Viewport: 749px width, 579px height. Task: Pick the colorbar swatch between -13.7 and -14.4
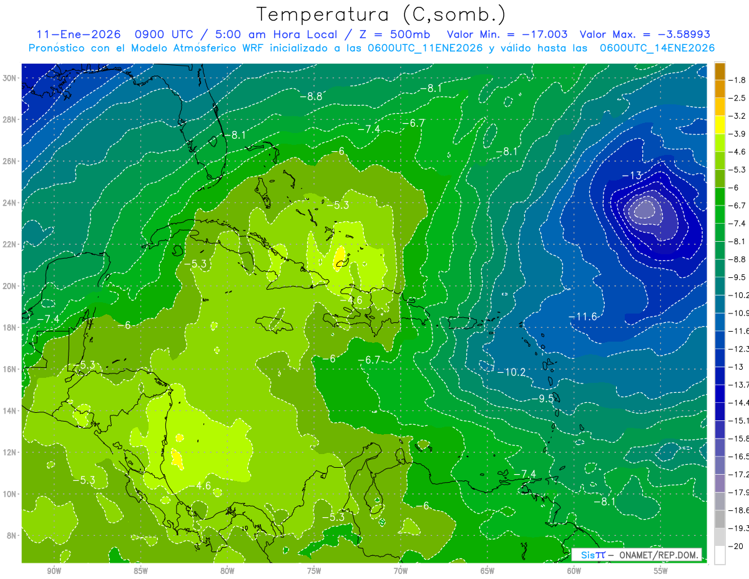click(x=720, y=393)
